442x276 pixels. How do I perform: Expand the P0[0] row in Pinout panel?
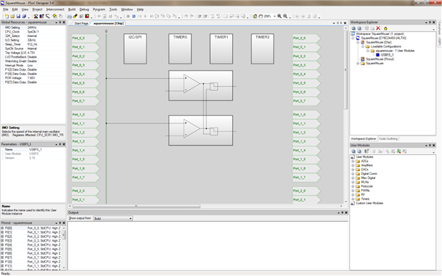(2, 228)
